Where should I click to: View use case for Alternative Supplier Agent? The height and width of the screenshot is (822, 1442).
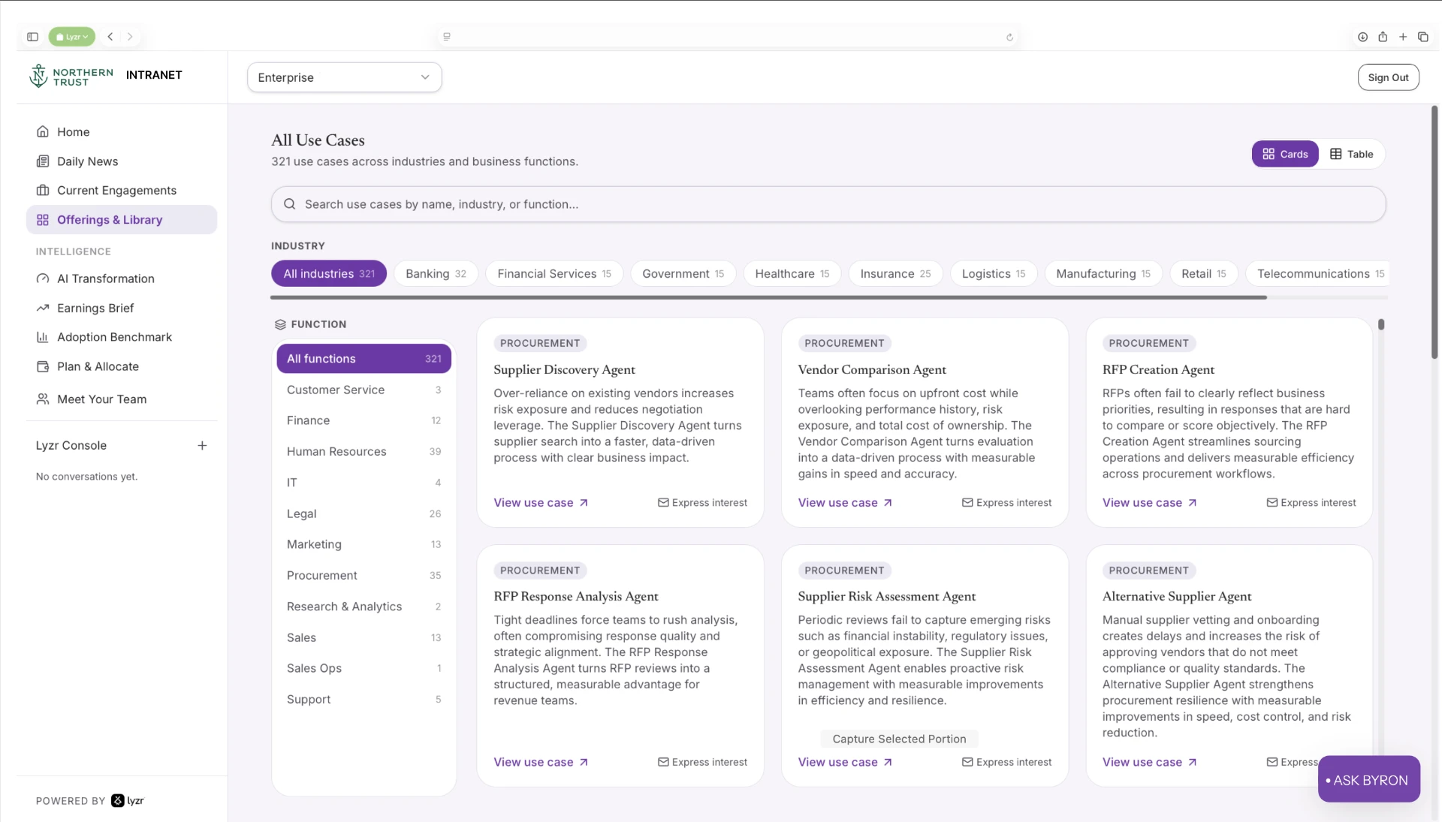(x=1150, y=763)
